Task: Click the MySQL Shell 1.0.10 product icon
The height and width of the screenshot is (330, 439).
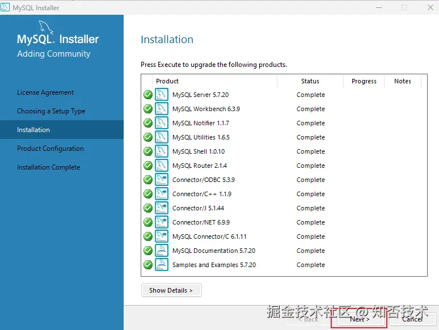Action: click(x=162, y=151)
